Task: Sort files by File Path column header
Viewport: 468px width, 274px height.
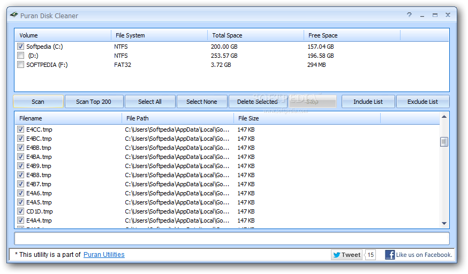Action: [178, 118]
